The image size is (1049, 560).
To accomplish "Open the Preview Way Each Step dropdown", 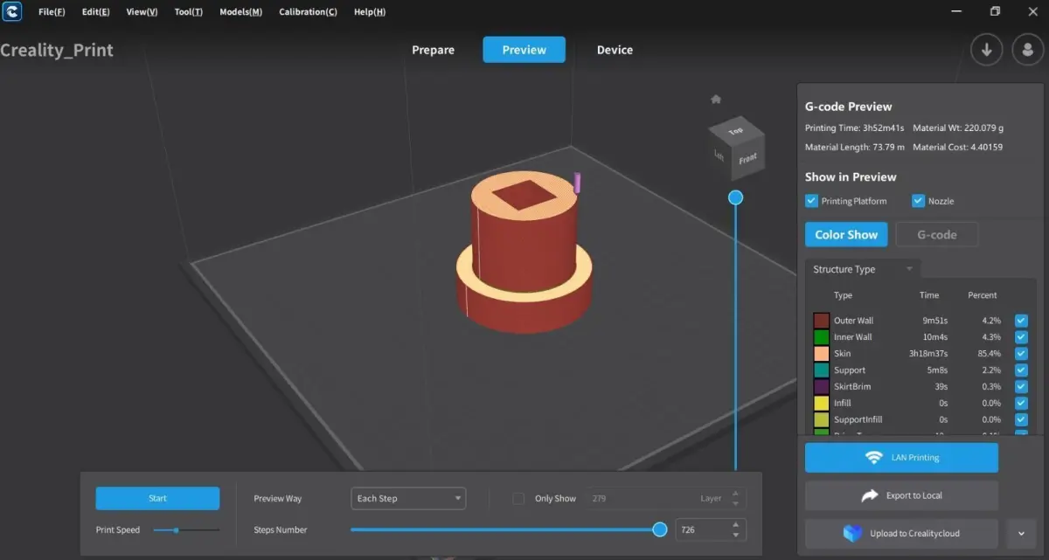I will pyautogui.click(x=408, y=499).
